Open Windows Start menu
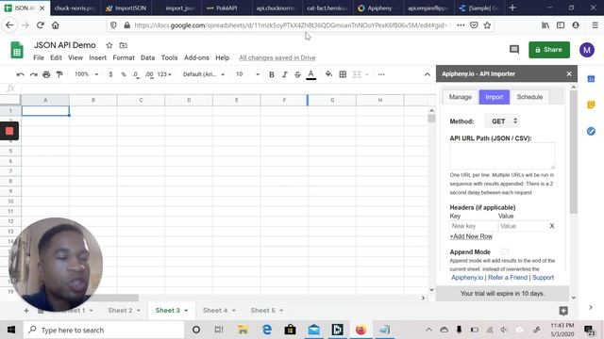Image resolution: width=604 pixels, height=339 pixels. (11, 330)
